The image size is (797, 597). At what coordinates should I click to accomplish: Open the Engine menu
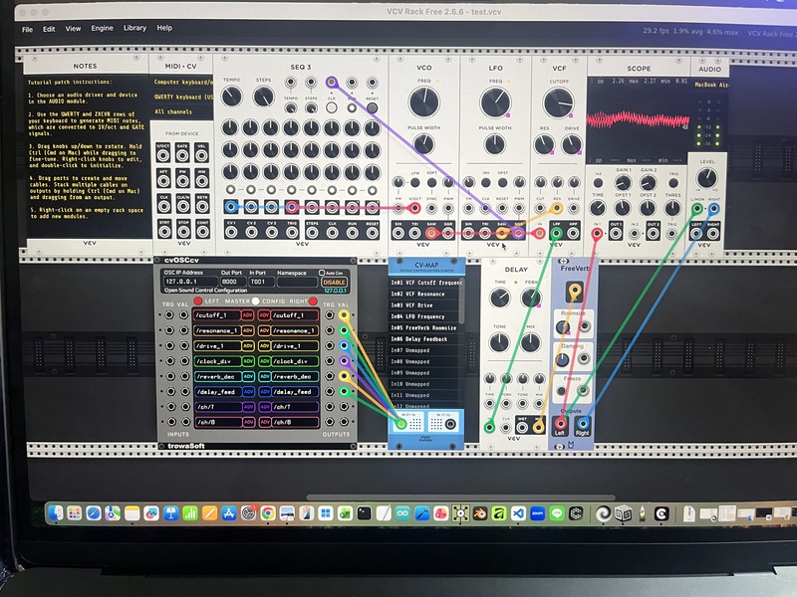(x=103, y=28)
